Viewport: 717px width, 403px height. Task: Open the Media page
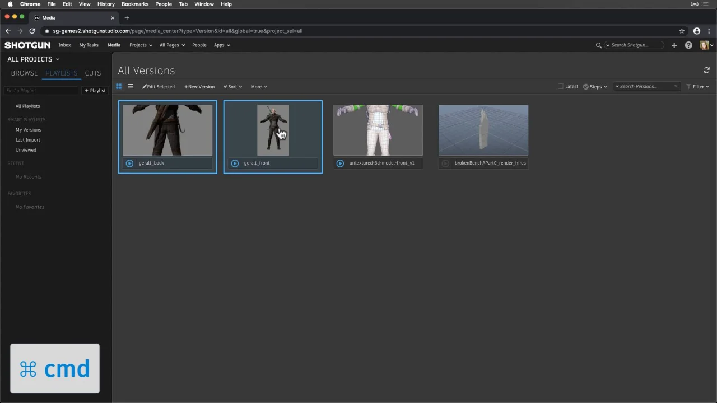(x=114, y=45)
